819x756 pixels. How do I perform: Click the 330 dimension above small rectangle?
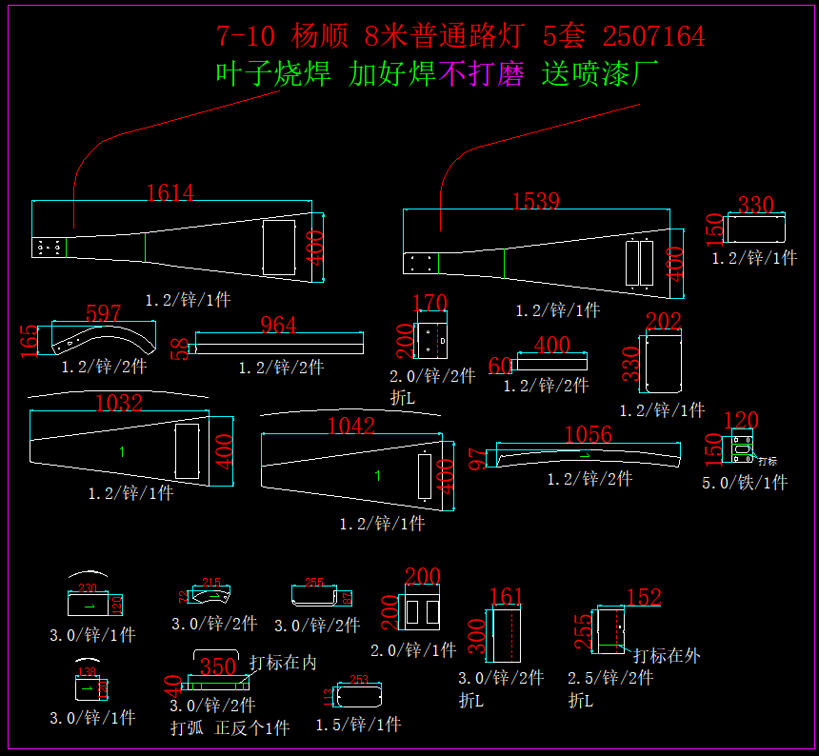756,205
